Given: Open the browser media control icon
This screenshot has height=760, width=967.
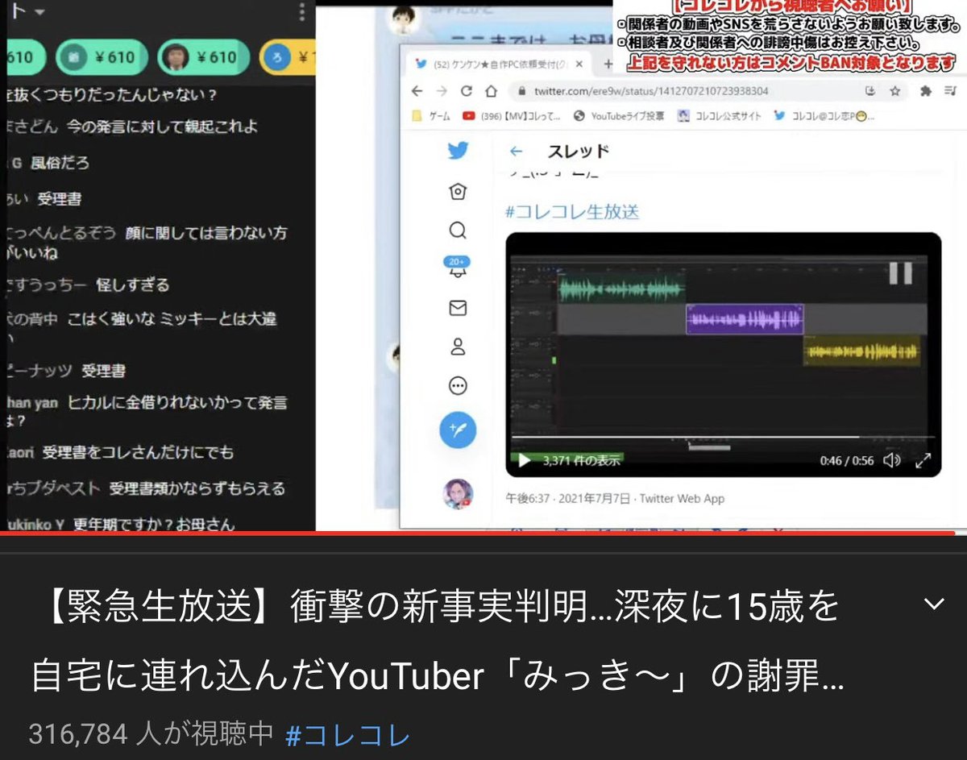Looking at the screenshot, I should click(x=951, y=91).
